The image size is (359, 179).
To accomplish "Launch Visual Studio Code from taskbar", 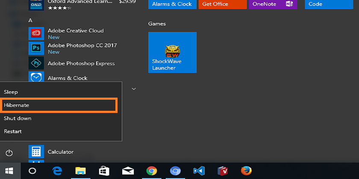I will point(199,171).
